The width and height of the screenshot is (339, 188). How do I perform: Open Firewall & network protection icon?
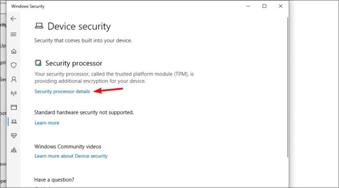[14, 93]
